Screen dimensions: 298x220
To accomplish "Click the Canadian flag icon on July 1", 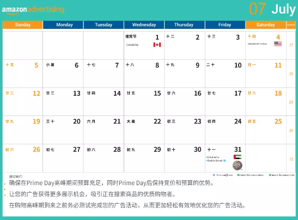I will coord(157,45).
